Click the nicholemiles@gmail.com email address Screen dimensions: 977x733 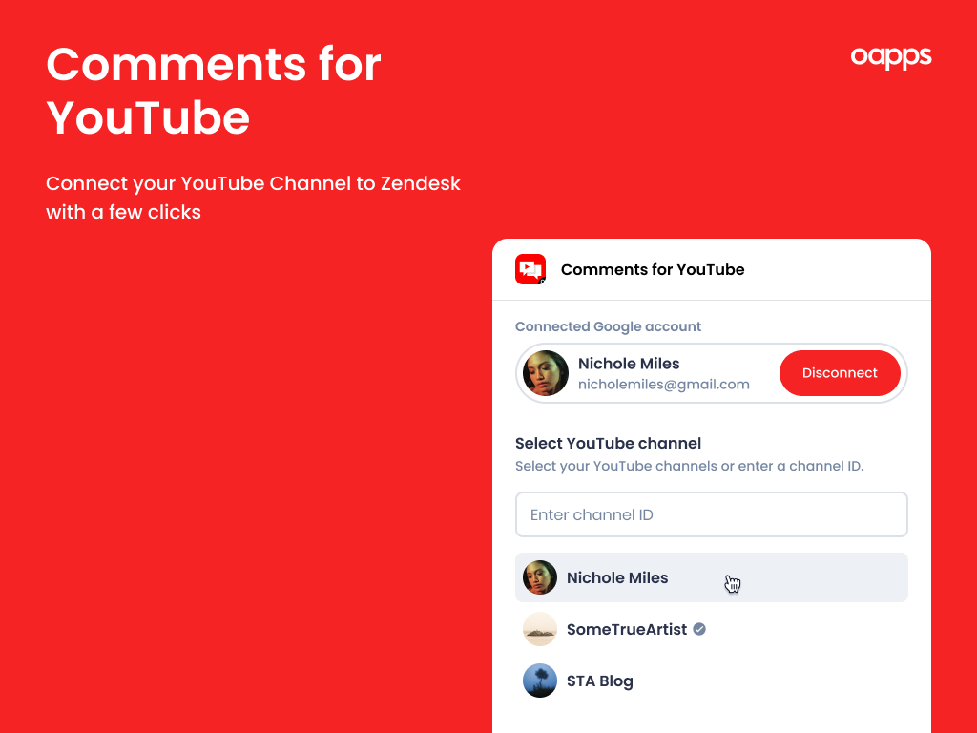point(663,385)
